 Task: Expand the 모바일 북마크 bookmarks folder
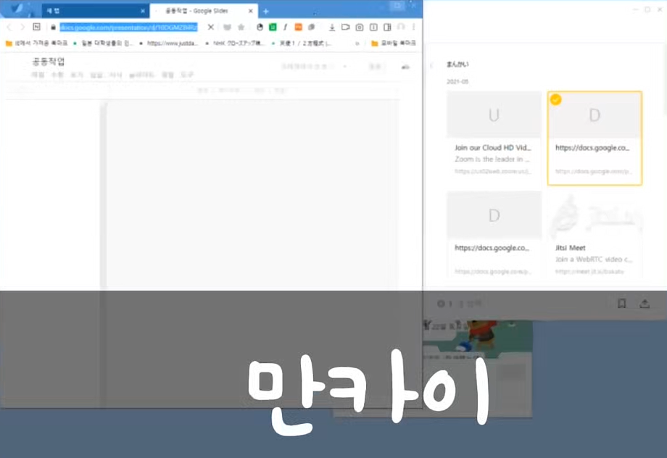click(x=394, y=43)
